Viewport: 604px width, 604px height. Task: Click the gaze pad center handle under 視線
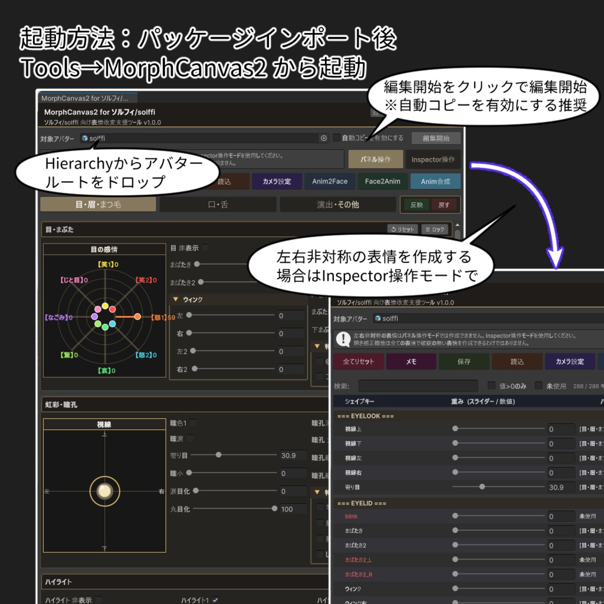pos(105,491)
